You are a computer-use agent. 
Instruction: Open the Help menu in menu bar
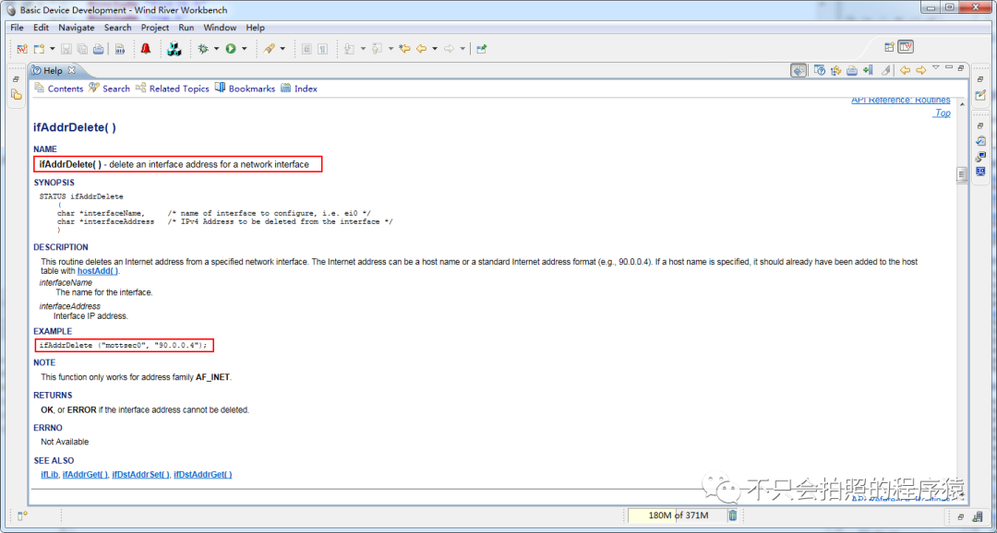tap(255, 28)
